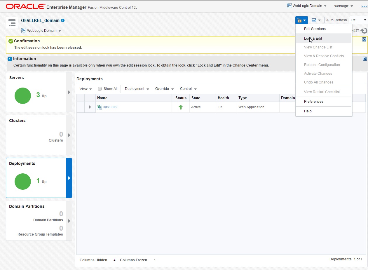368x270 pixels.
Task: Collapse the selected Deployments panel arrow
Action: (x=69, y=178)
